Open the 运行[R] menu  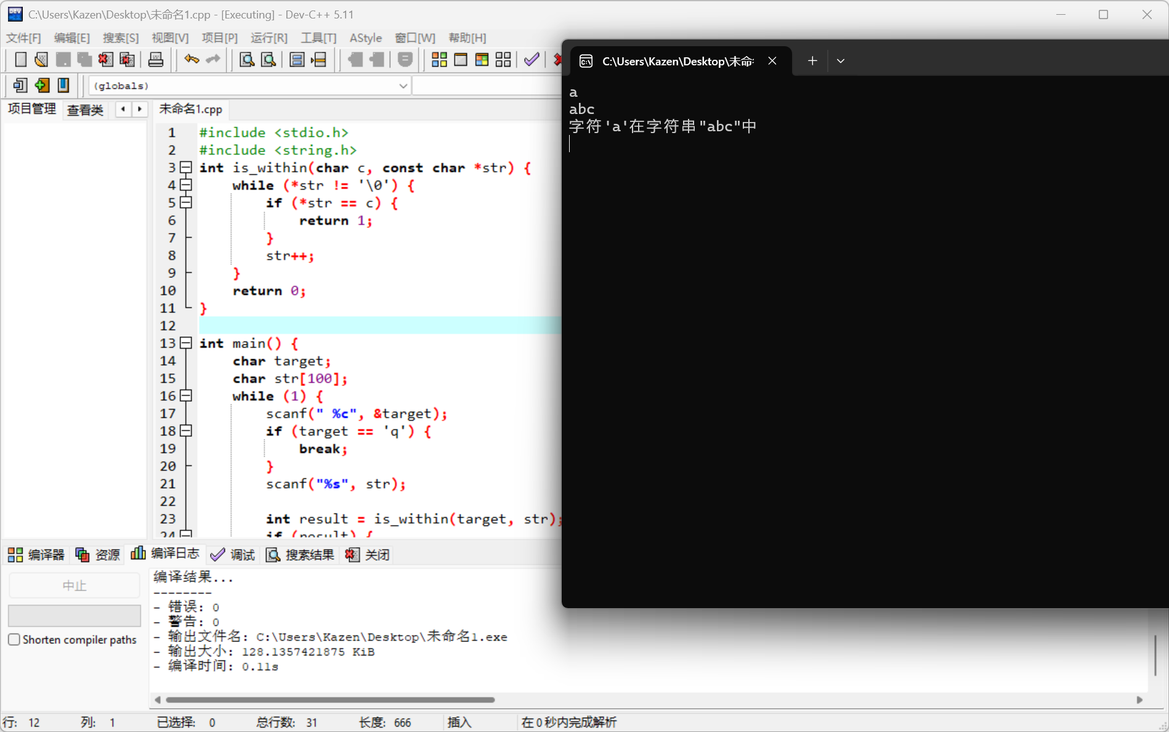pyautogui.click(x=269, y=38)
